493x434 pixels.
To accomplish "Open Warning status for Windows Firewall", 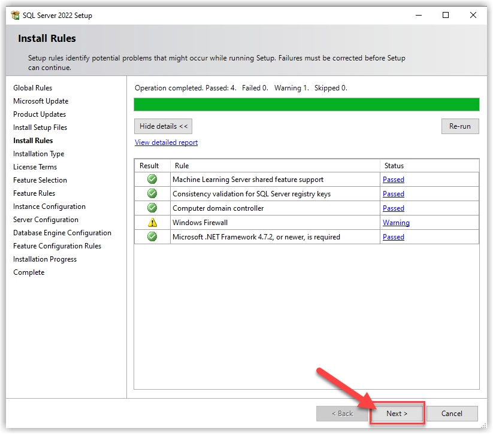I will point(396,223).
